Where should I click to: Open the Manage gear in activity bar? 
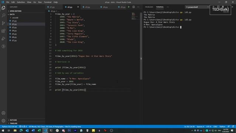[3, 121]
